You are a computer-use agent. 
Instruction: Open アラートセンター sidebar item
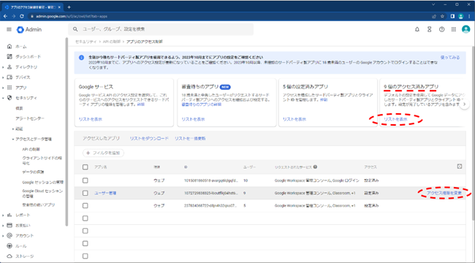(x=30, y=118)
